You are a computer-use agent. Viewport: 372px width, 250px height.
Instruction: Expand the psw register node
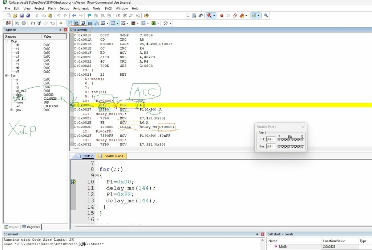(12, 110)
